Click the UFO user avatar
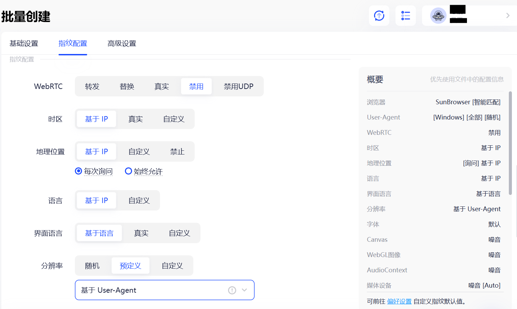The width and height of the screenshot is (517, 309). [438, 15]
